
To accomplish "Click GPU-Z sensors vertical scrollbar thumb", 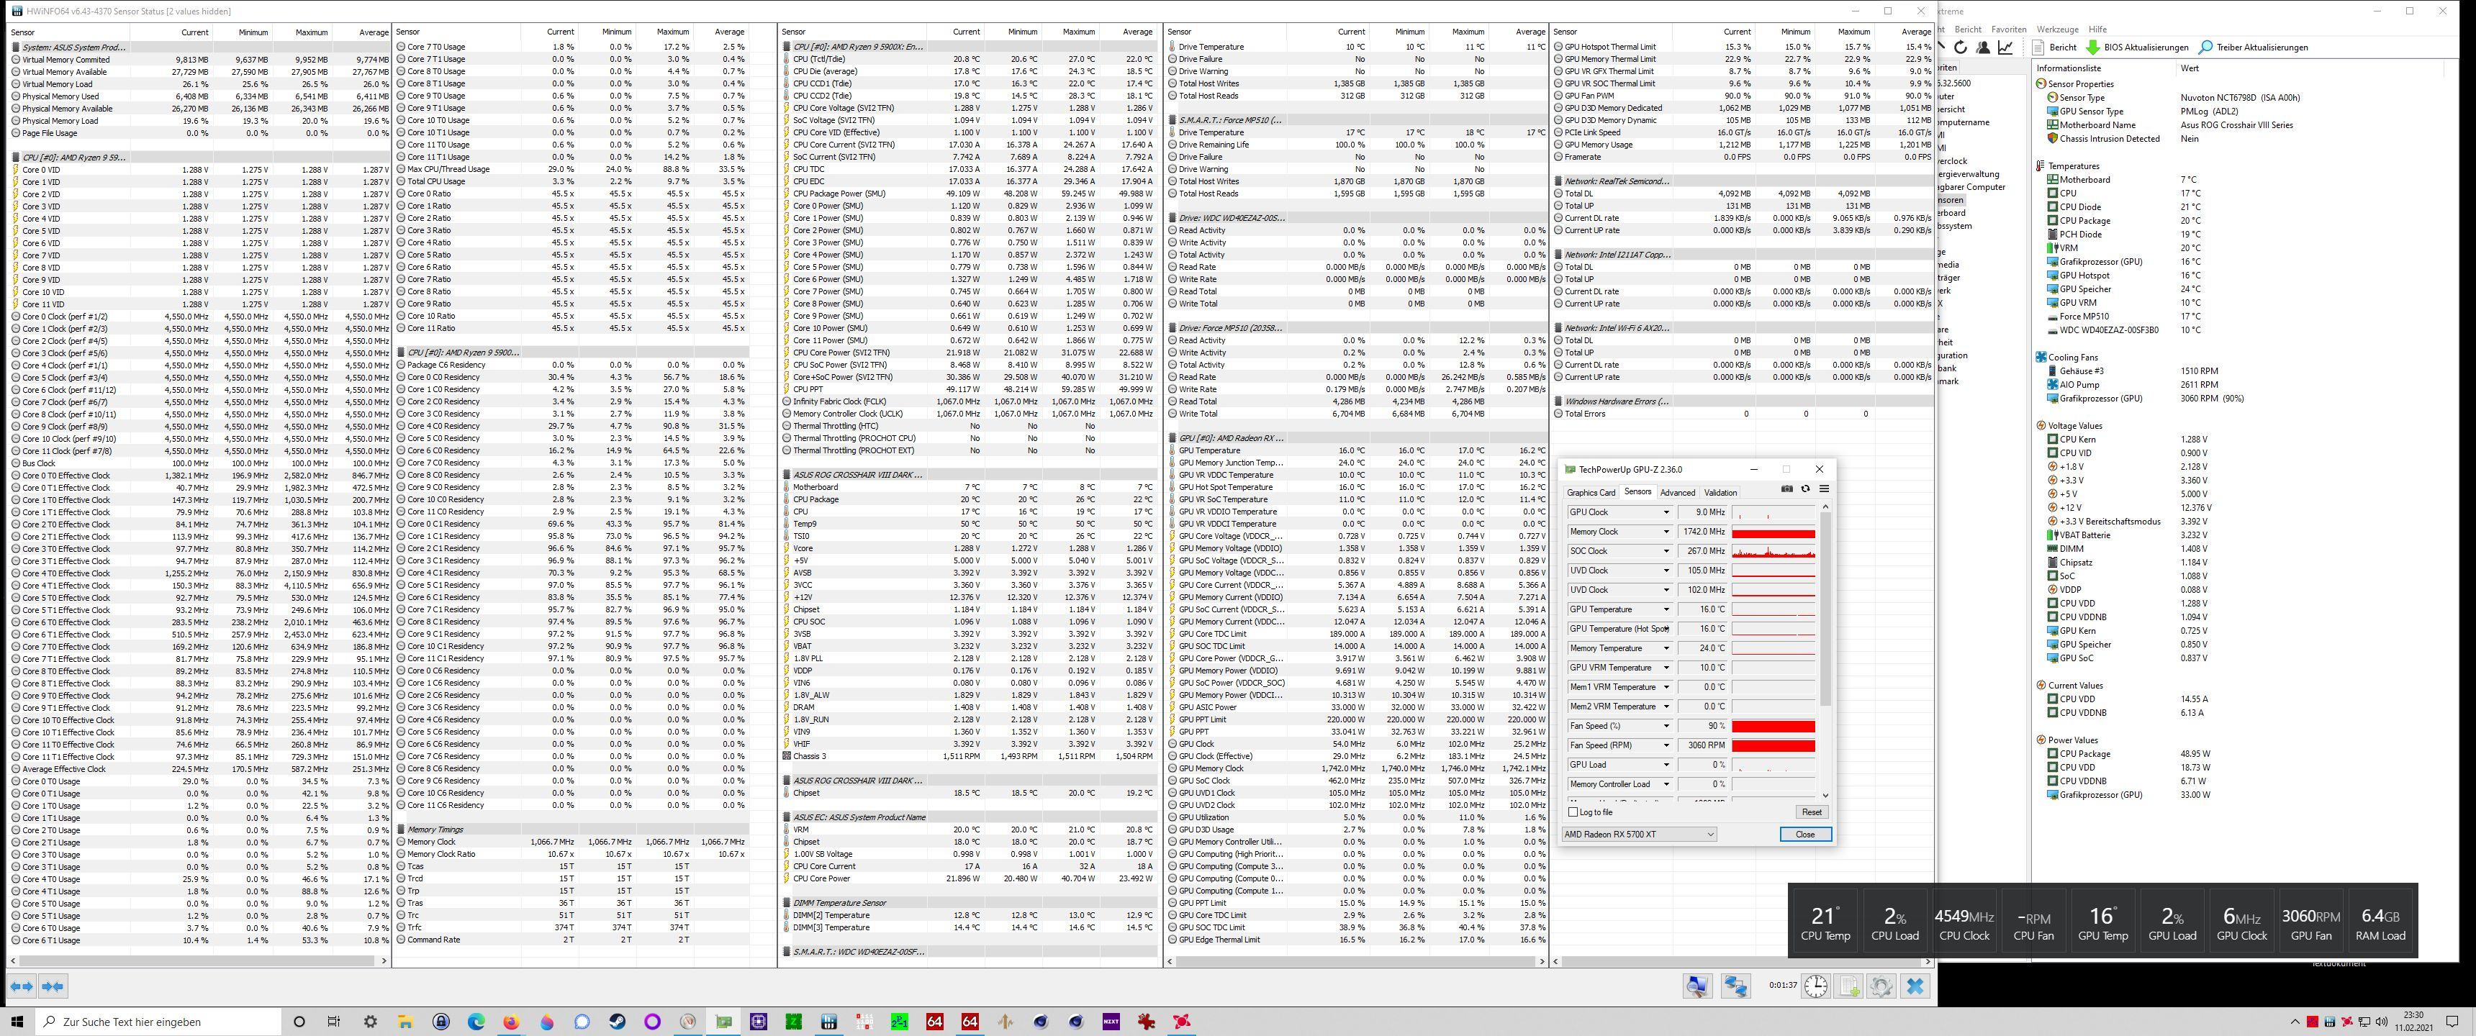I will 1825,610.
